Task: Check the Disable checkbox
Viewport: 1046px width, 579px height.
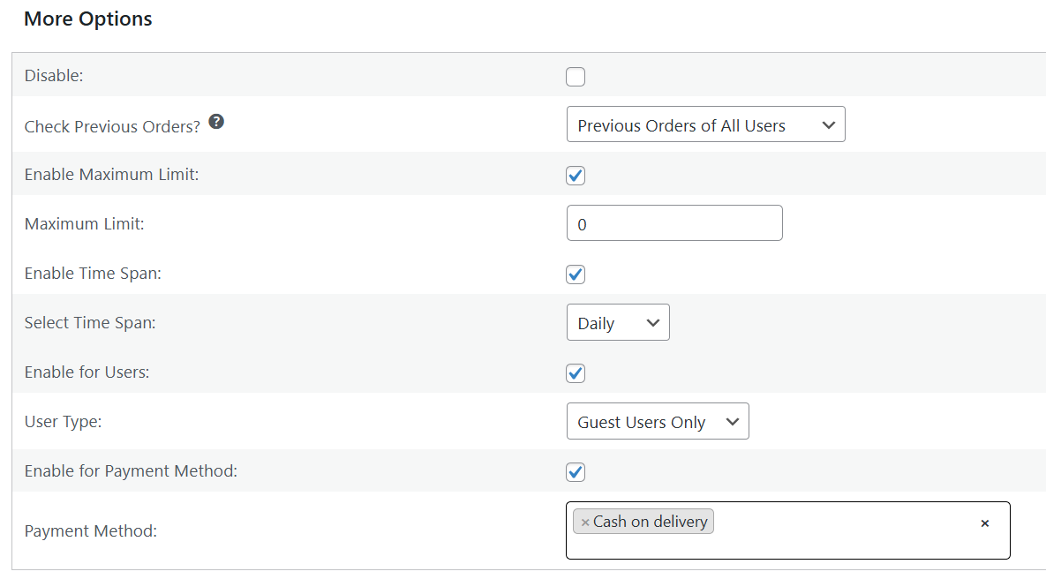Action: coord(575,77)
